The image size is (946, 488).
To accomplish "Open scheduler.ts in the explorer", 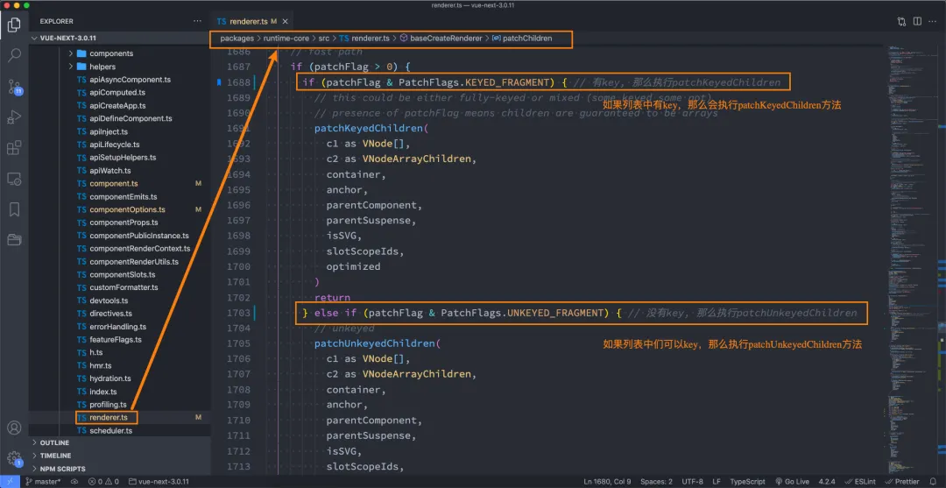I will (110, 430).
